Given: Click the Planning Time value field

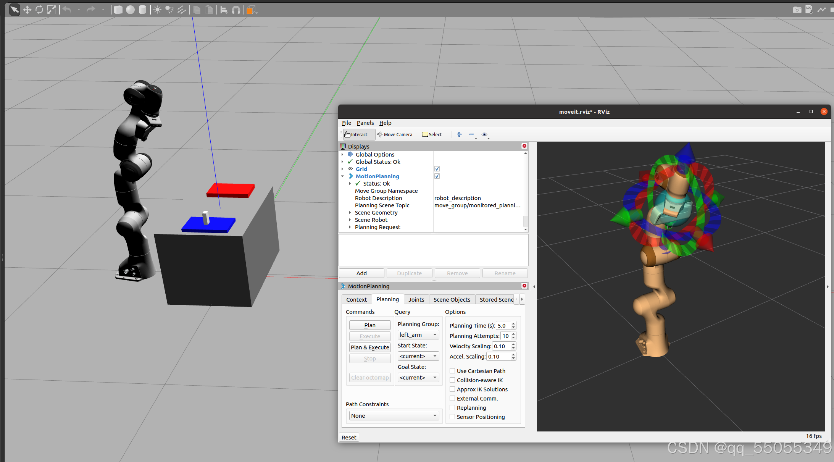Looking at the screenshot, I should (x=503, y=326).
